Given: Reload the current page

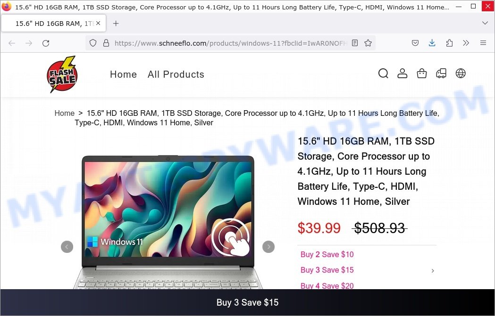Looking at the screenshot, I should click(46, 43).
